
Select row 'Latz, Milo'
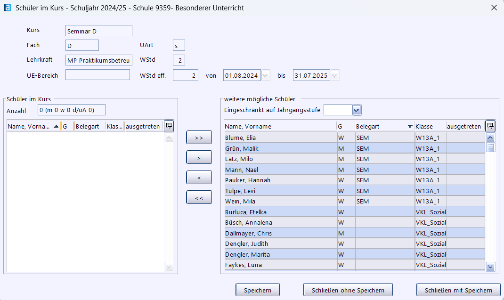click(x=354, y=159)
